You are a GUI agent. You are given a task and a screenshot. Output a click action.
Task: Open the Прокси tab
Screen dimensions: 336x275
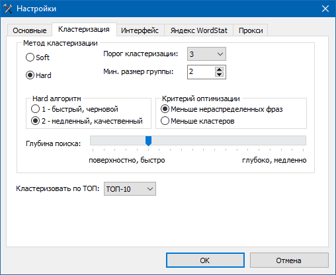click(x=251, y=30)
